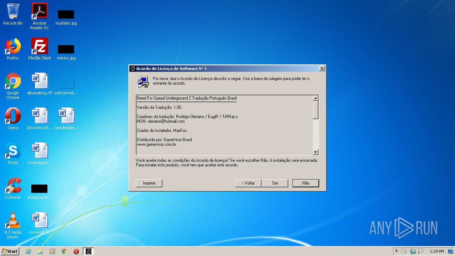Decline the license with Não
Image resolution: width=455 pixels, height=256 pixels.
coord(306,183)
